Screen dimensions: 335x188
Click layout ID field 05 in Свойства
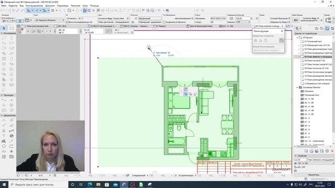click(x=301, y=160)
